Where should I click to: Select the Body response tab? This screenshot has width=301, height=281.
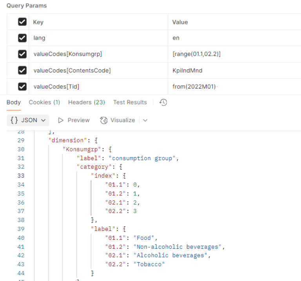point(14,102)
